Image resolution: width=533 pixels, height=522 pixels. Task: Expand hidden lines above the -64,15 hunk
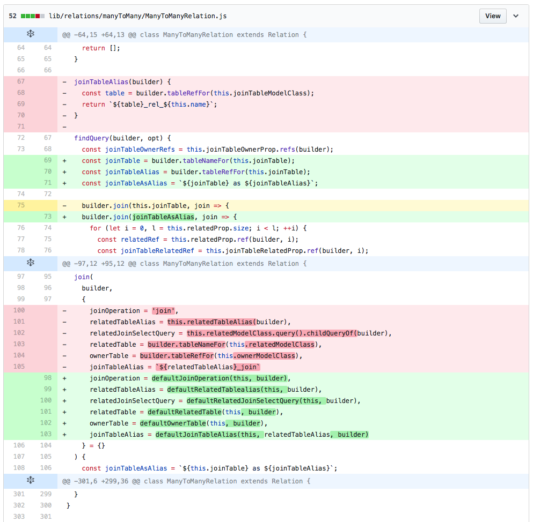coord(31,35)
